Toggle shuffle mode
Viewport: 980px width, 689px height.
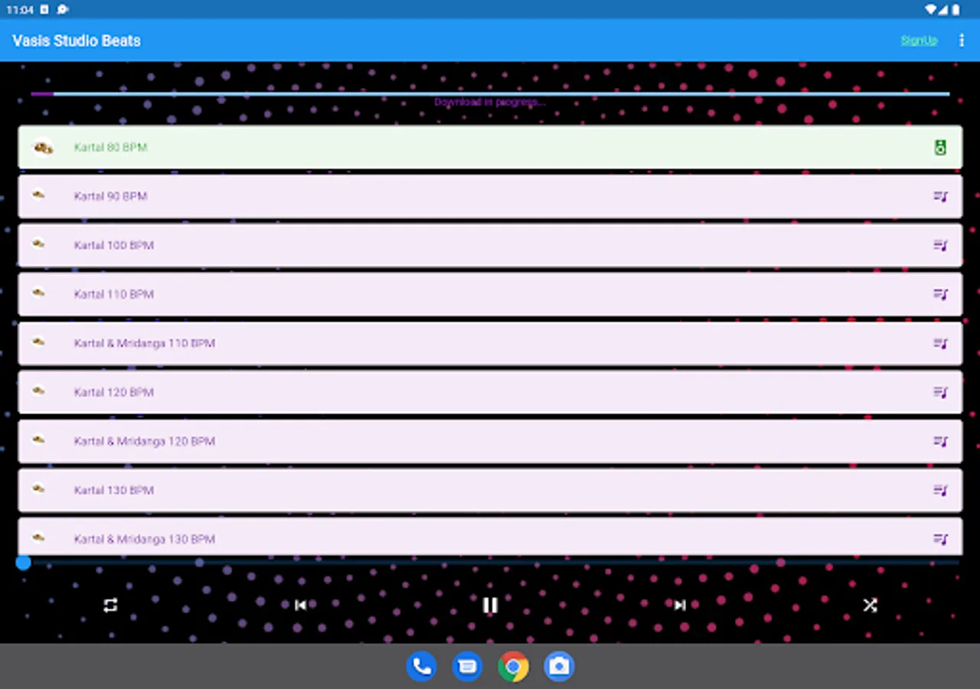pyautogui.click(x=870, y=606)
